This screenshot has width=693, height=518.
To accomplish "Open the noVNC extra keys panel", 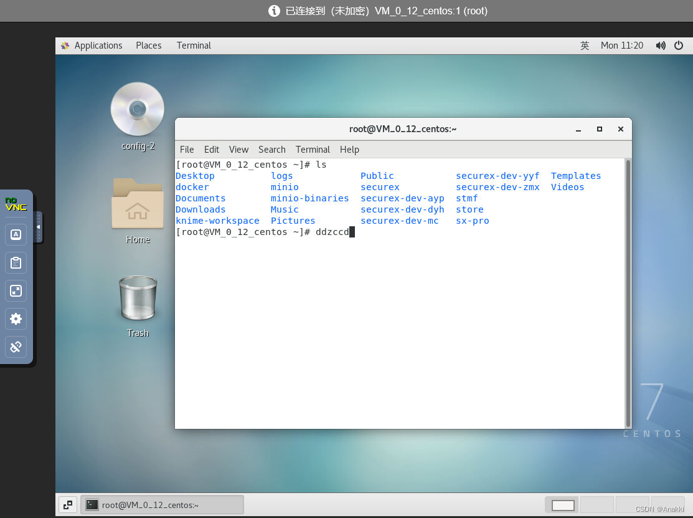I will click(x=16, y=234).
